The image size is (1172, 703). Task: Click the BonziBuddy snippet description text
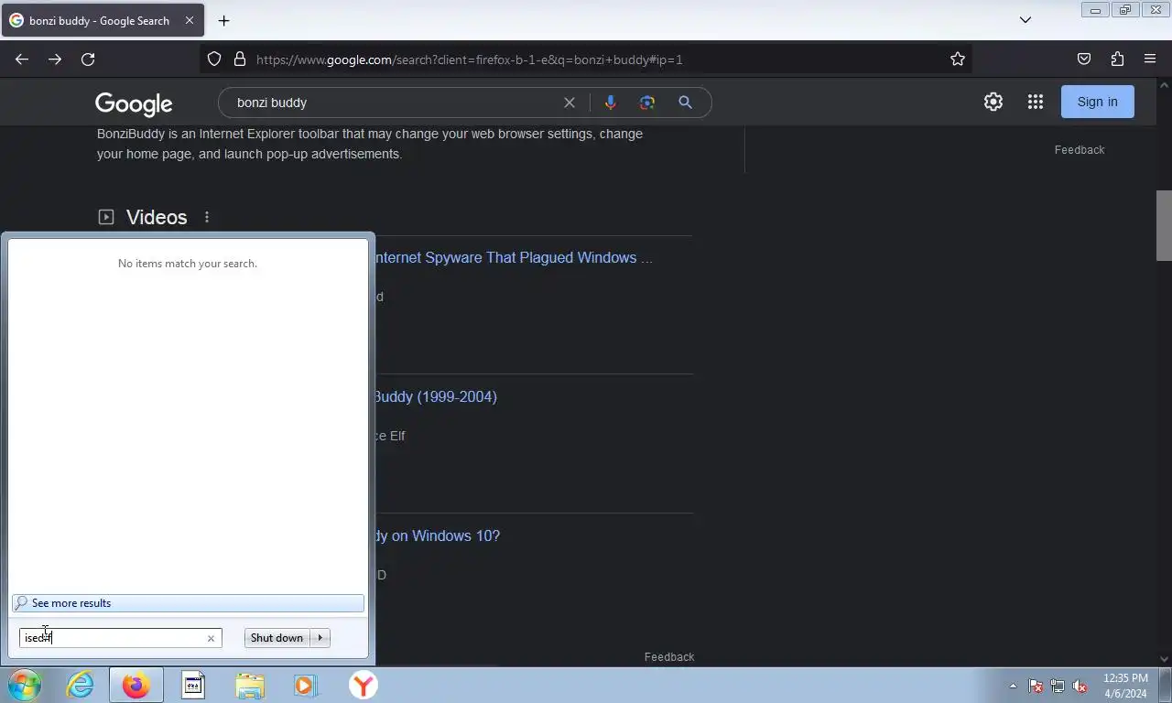click(x=370, y=144)
